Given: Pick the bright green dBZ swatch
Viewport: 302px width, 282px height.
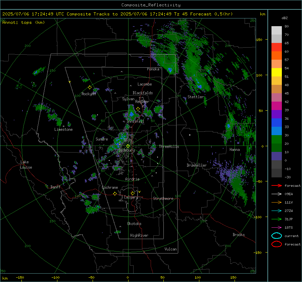Looking at the screenshot, I should pos(276,139).
